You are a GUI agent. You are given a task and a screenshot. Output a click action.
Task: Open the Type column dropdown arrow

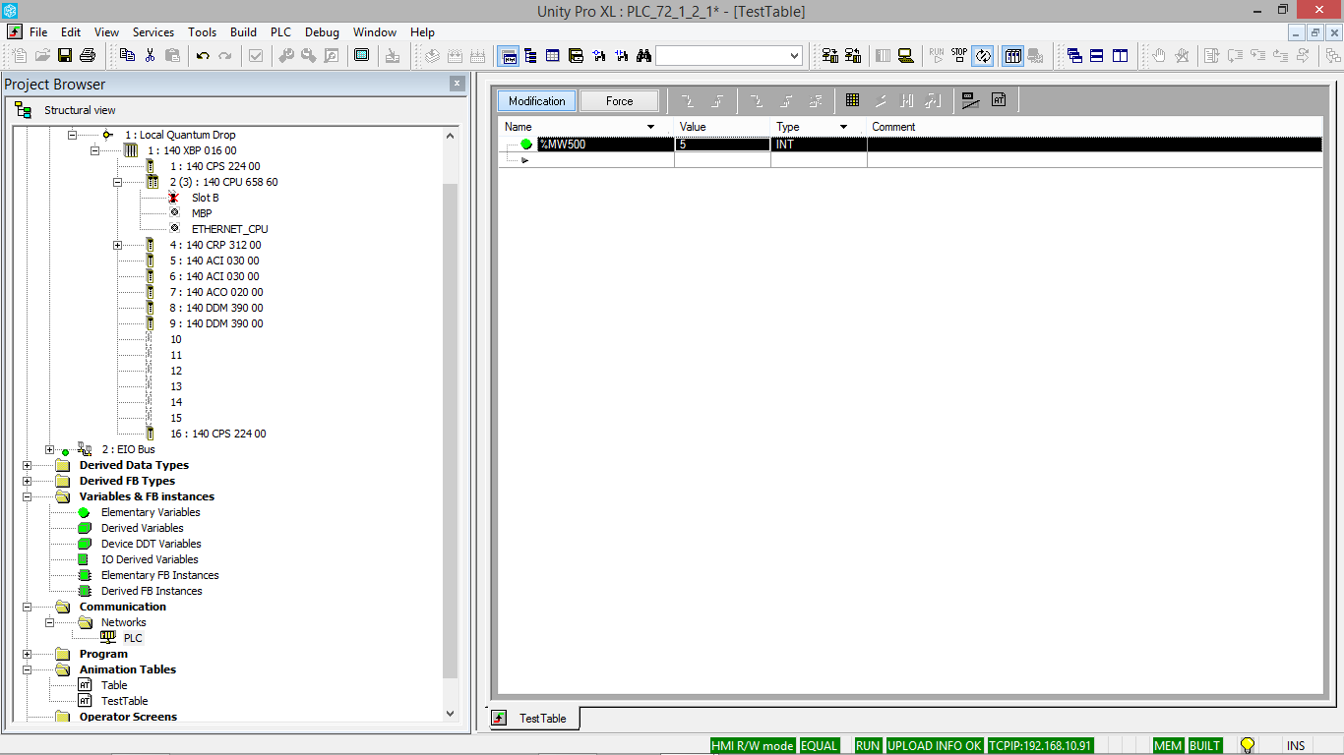(843, 127)
